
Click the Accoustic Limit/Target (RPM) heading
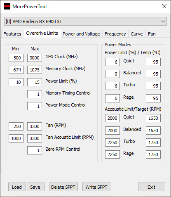(133, 109)
